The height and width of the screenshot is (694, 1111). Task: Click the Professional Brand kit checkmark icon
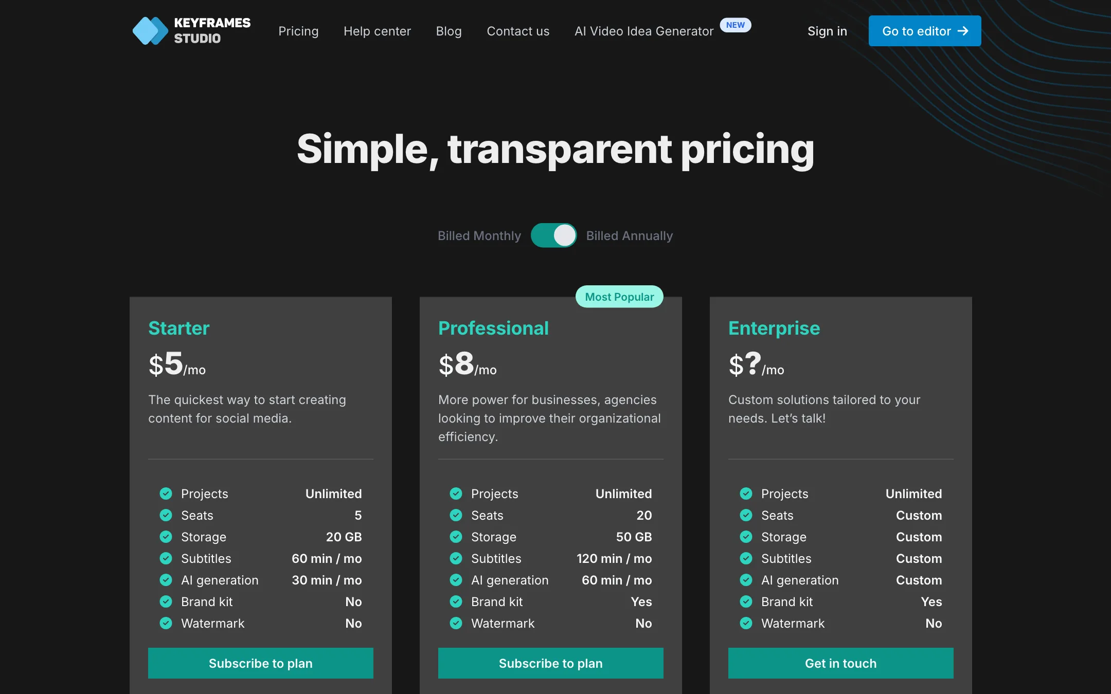click(x=456, y=601)
